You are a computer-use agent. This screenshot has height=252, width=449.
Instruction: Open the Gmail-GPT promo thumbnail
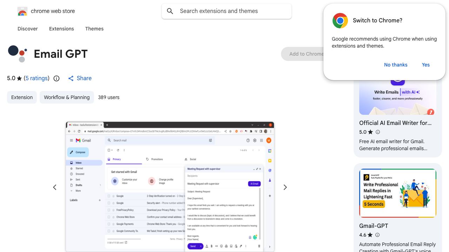(398, 193)
